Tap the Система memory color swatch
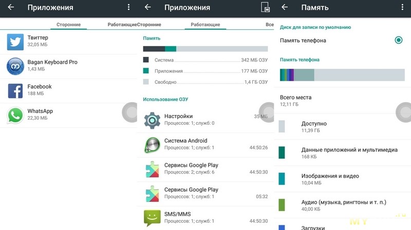411x230 pixels. (x=146, y=60)
